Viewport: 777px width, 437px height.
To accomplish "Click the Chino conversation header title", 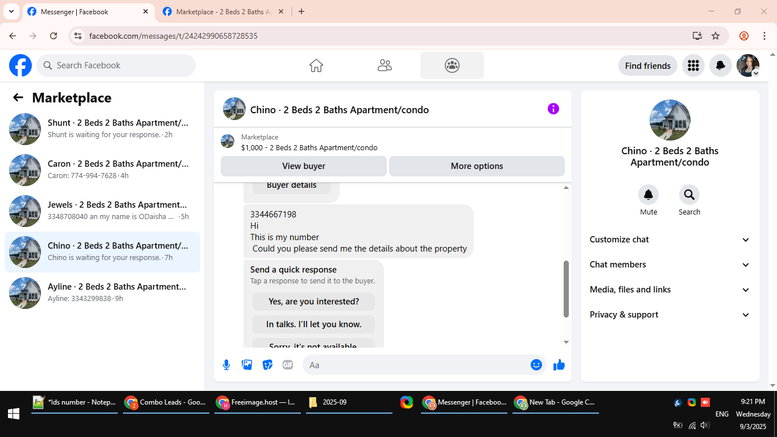I will pyautogui.click(x=340, y=110).
